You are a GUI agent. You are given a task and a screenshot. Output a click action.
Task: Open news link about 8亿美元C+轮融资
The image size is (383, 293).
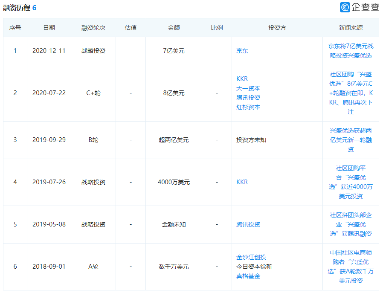click(351, 93)
